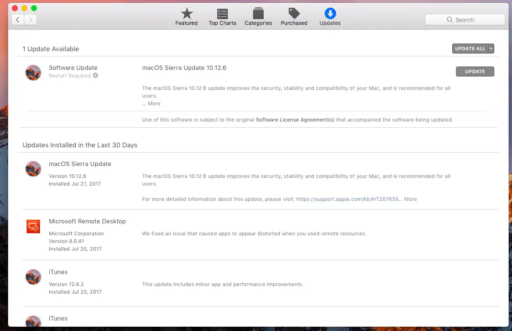This screenshot has width=512, height=331.
Task: Click the Update All button
Action: (470, 49)
